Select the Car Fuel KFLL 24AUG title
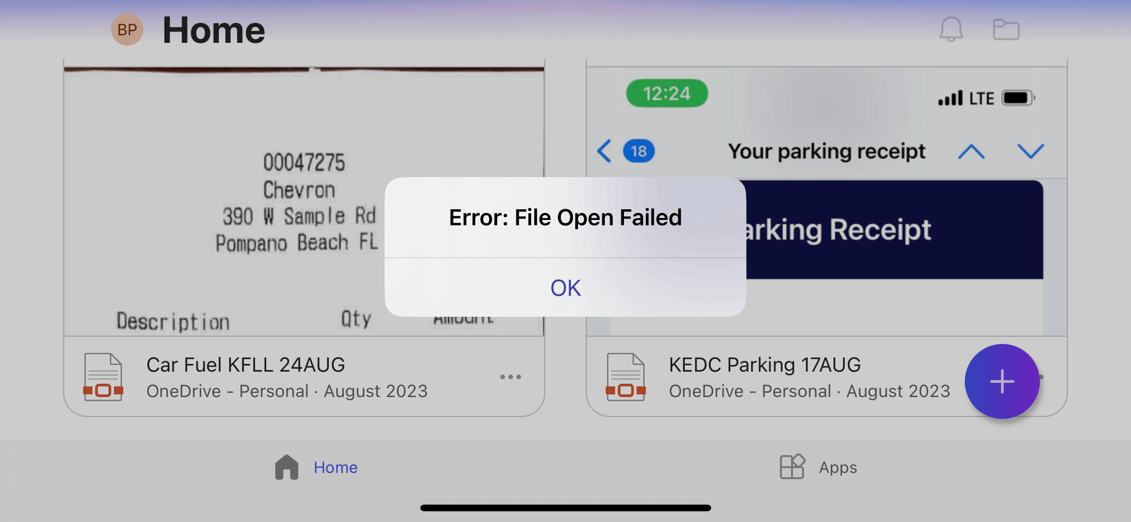This screenshot has height=522, width=1131. (x=246, y=365)
